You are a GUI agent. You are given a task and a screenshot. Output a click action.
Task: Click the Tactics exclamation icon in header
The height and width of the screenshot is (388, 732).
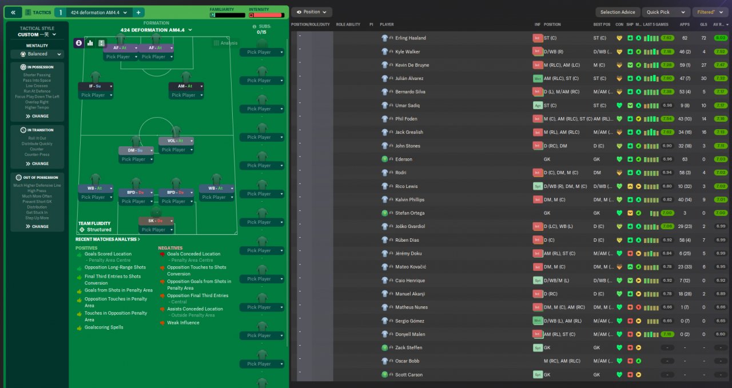point(29,12)
